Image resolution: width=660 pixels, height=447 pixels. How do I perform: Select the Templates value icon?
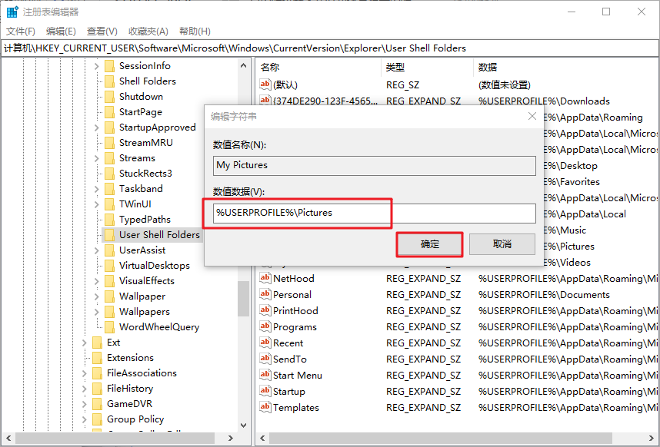tap(265, 408)
